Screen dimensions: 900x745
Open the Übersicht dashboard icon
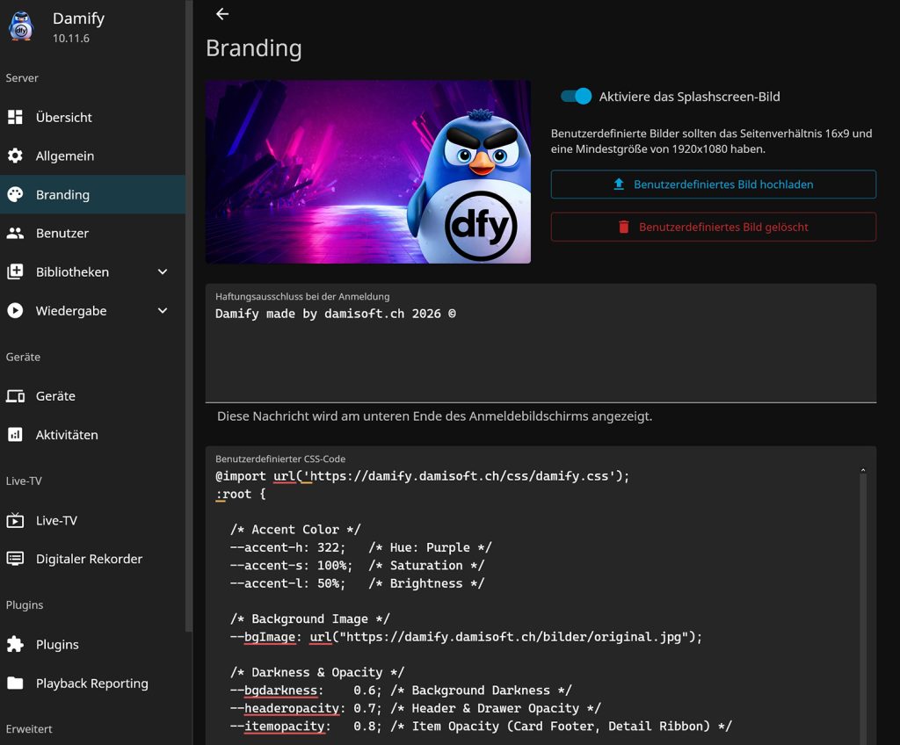pyautogui.click(x=15, y=117)
